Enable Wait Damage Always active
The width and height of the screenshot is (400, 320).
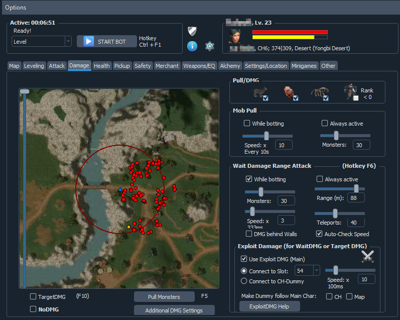click(319, 179)
